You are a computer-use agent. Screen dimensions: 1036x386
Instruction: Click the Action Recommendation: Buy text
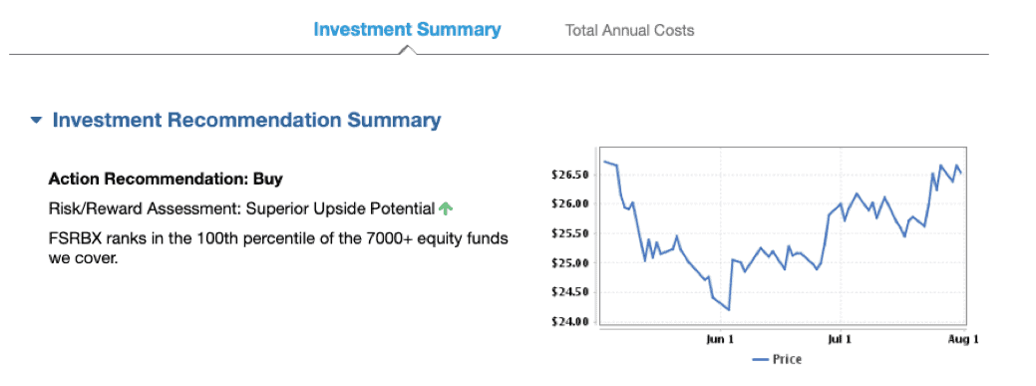166,179
